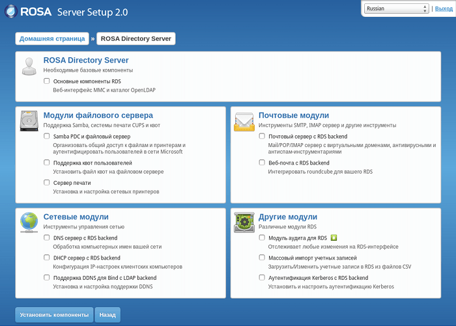Click text Различные модули RDS
Image resolution: width=456 pixels, height=326 pixels.
tap(287, 226)
